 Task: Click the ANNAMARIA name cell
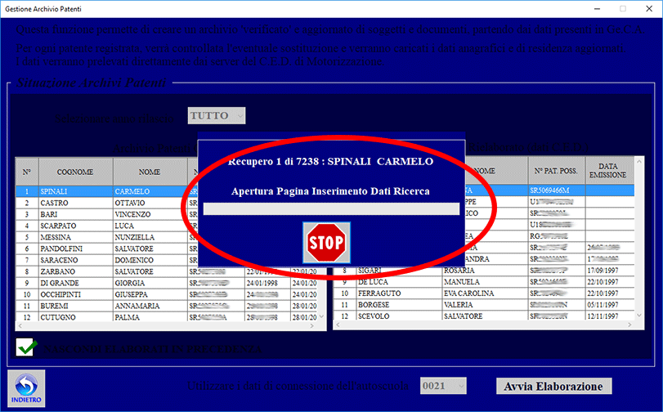click(150, 306)
